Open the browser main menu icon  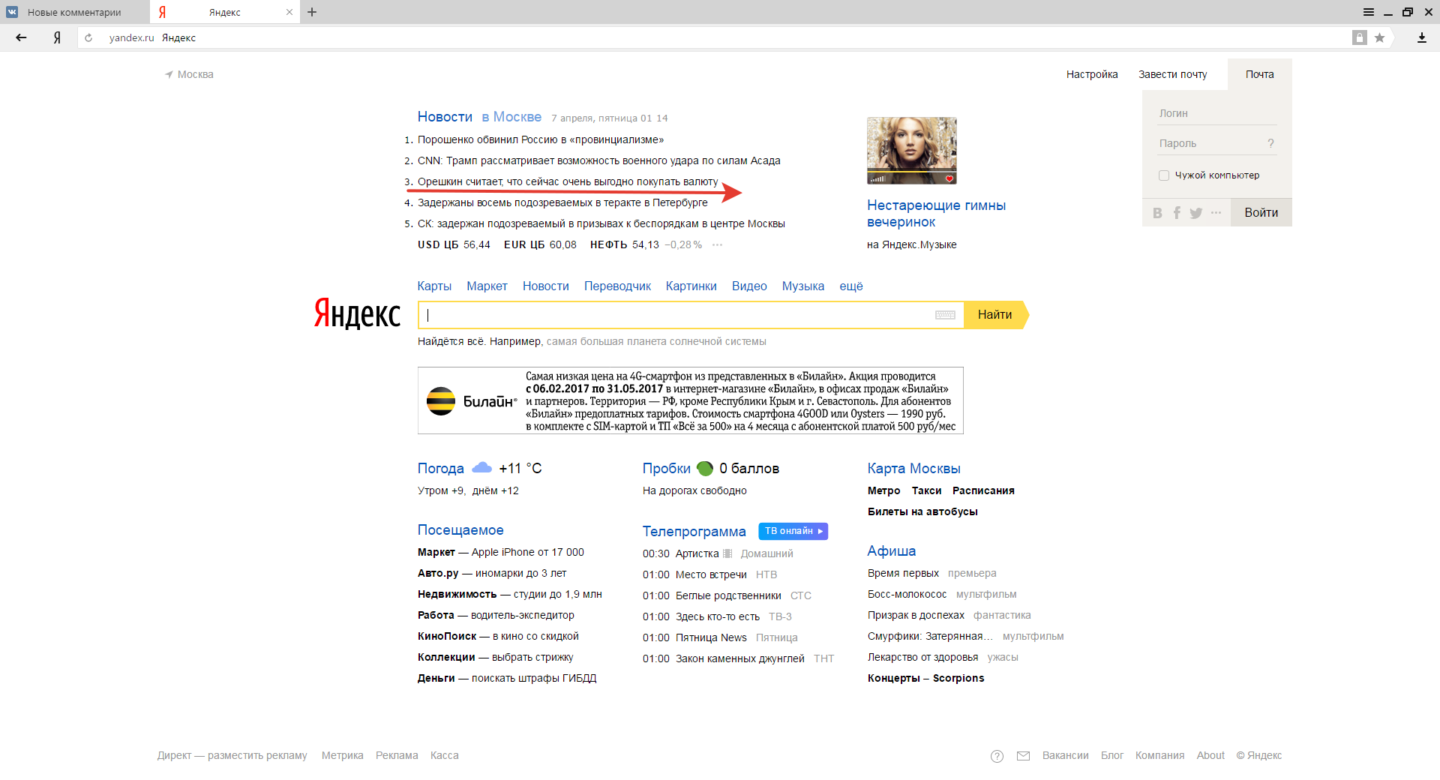pos(1369,12)
